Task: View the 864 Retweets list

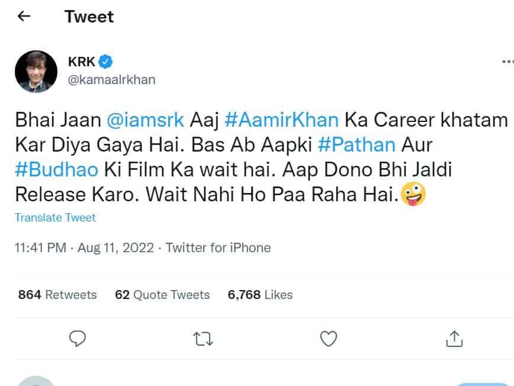Action: click(x=57, y=295)
